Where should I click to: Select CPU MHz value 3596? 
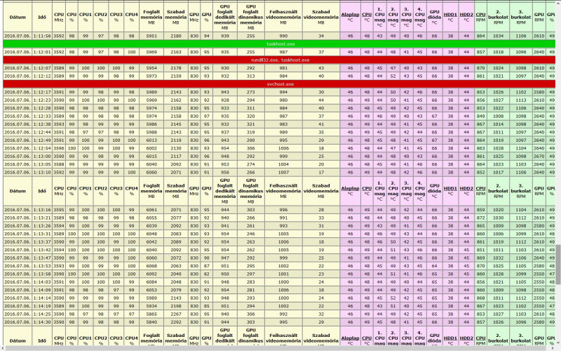59,148
